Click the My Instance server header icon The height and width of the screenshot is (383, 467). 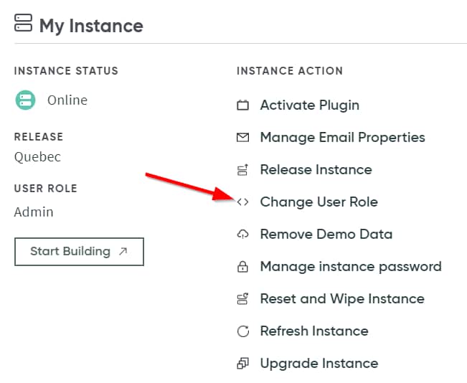click(23, 24)
